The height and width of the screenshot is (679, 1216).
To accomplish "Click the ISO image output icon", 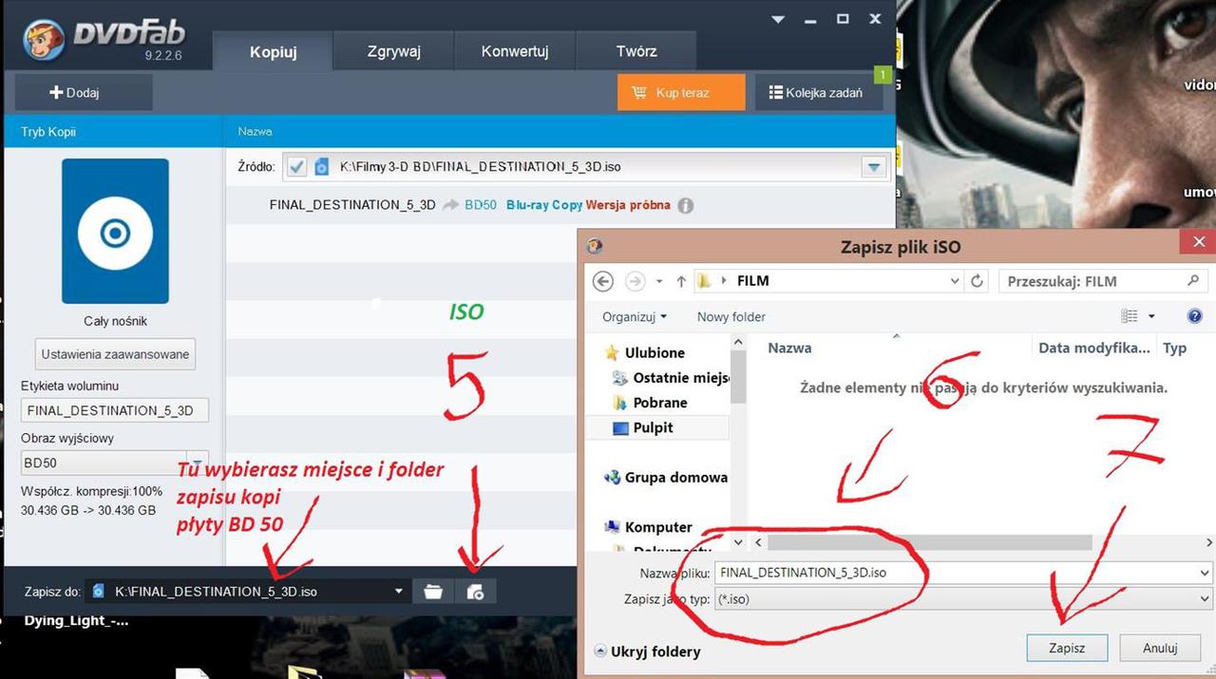I will (x=475, y=591).
